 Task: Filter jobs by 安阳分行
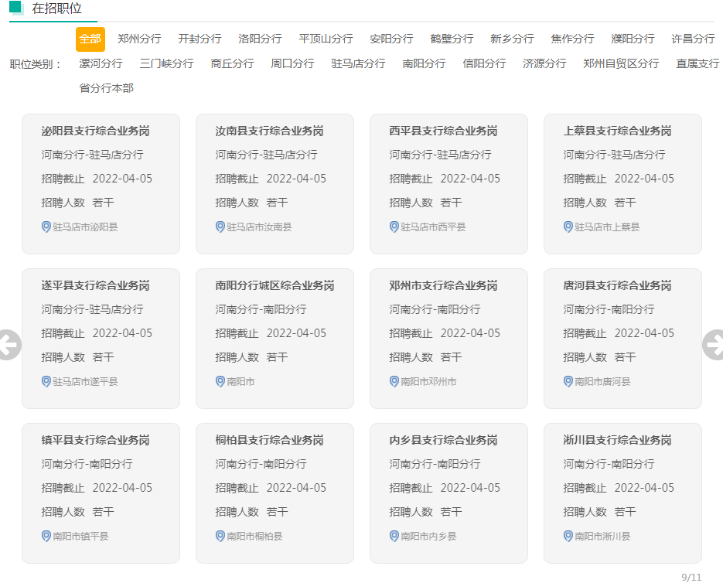[391, 39]
